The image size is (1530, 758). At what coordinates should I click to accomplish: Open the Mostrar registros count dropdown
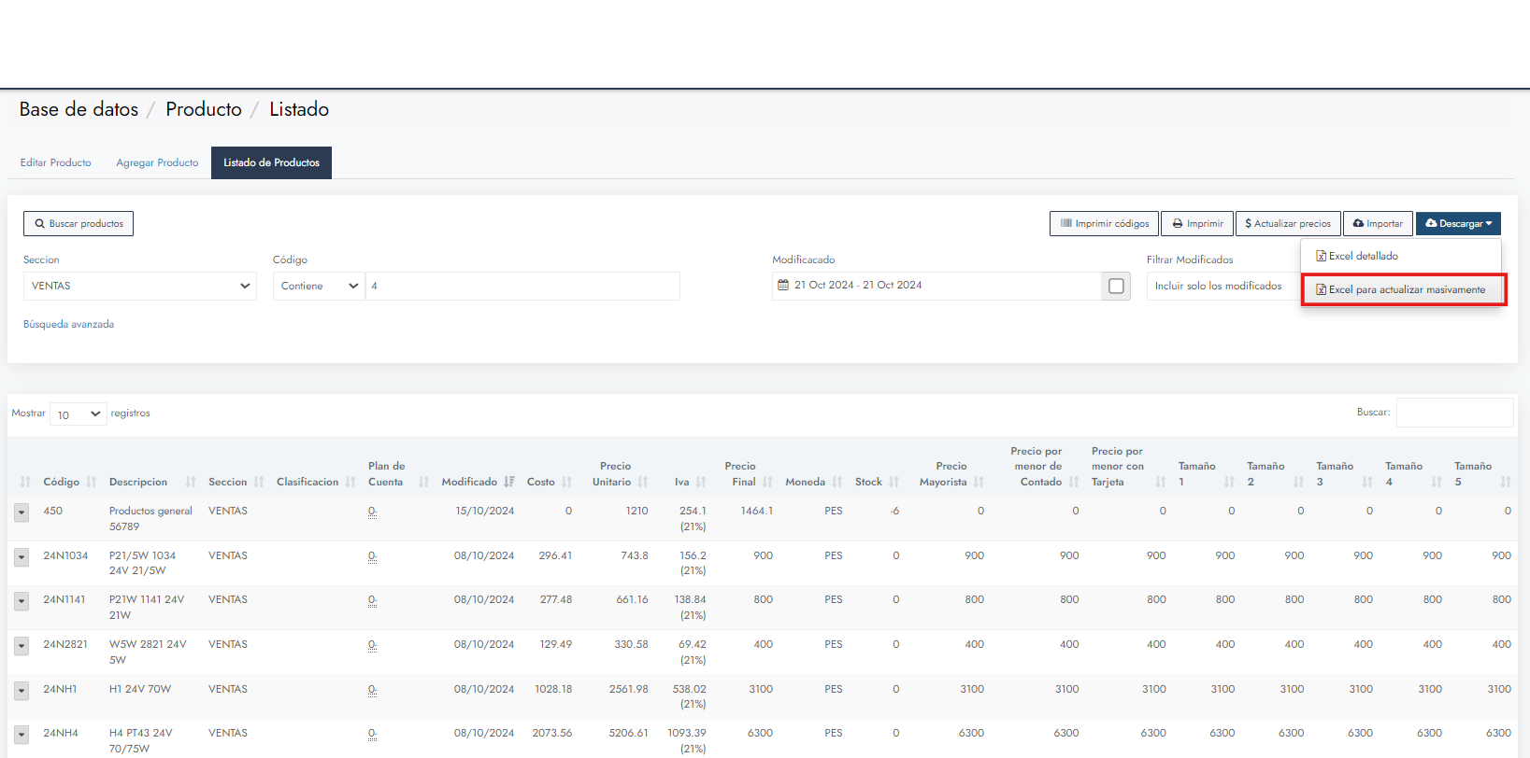[x=79, y=414]
